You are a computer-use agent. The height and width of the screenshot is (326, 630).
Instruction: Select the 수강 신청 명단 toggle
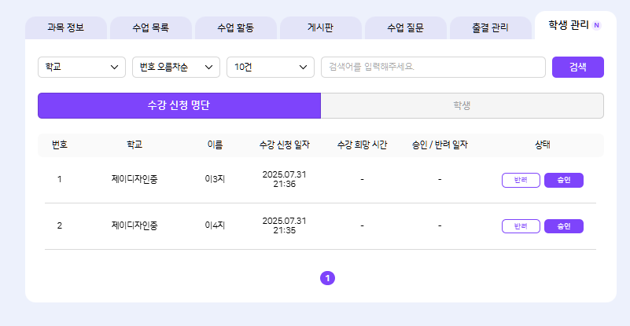click(179, 105)
